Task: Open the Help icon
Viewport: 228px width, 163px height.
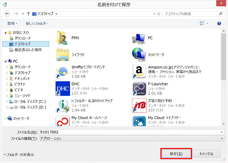Action: [219, 23]
